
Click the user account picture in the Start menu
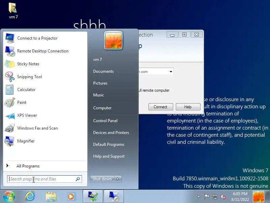[x=113, y=40]
